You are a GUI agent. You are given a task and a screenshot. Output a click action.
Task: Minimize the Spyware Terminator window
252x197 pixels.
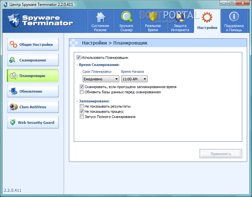[224, 3]
